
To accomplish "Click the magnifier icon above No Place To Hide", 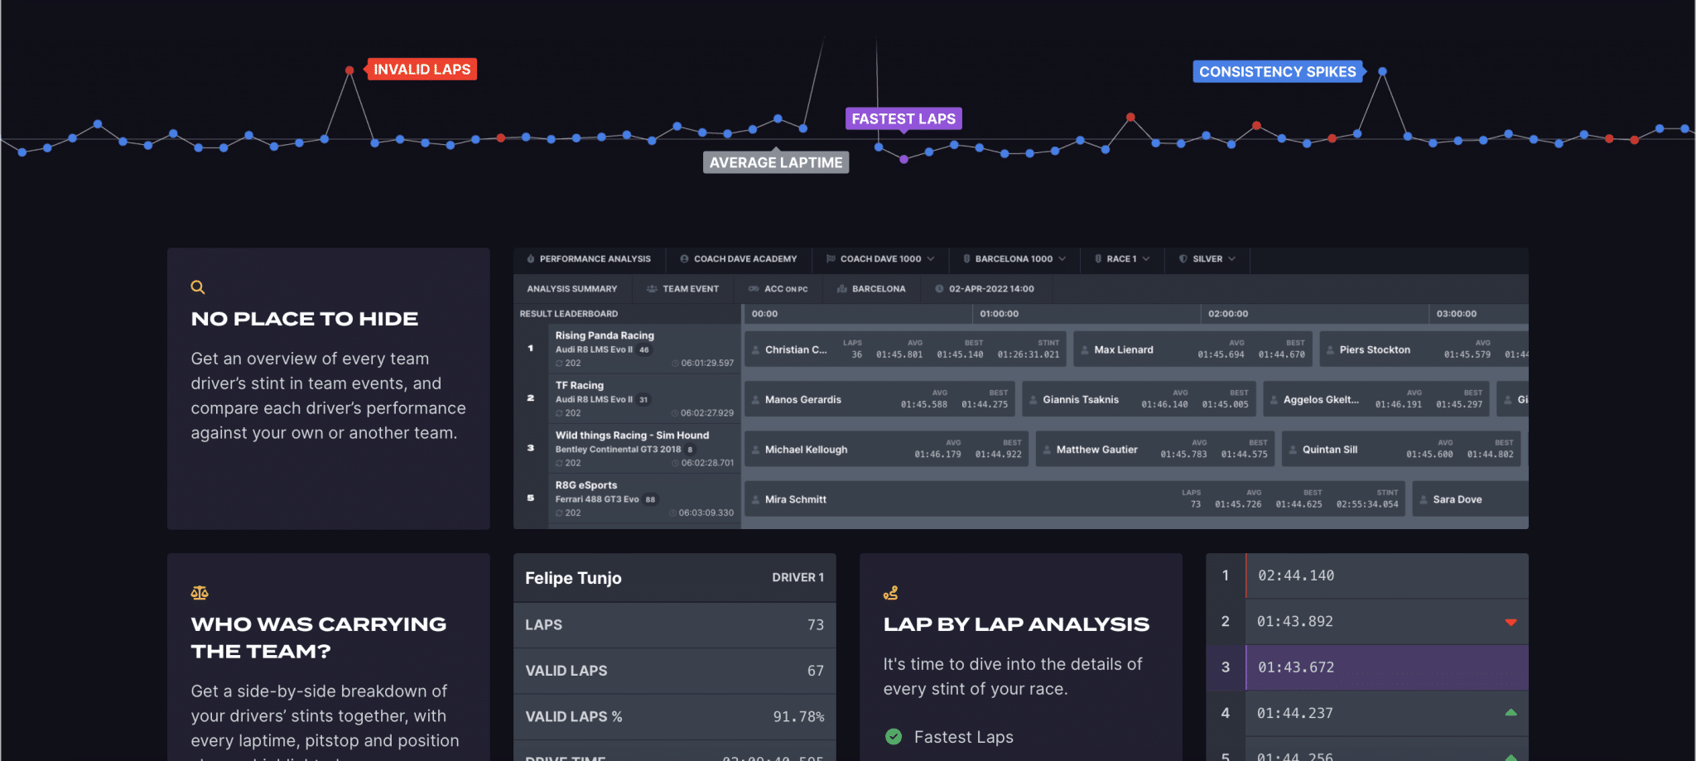I will [198, 287].
